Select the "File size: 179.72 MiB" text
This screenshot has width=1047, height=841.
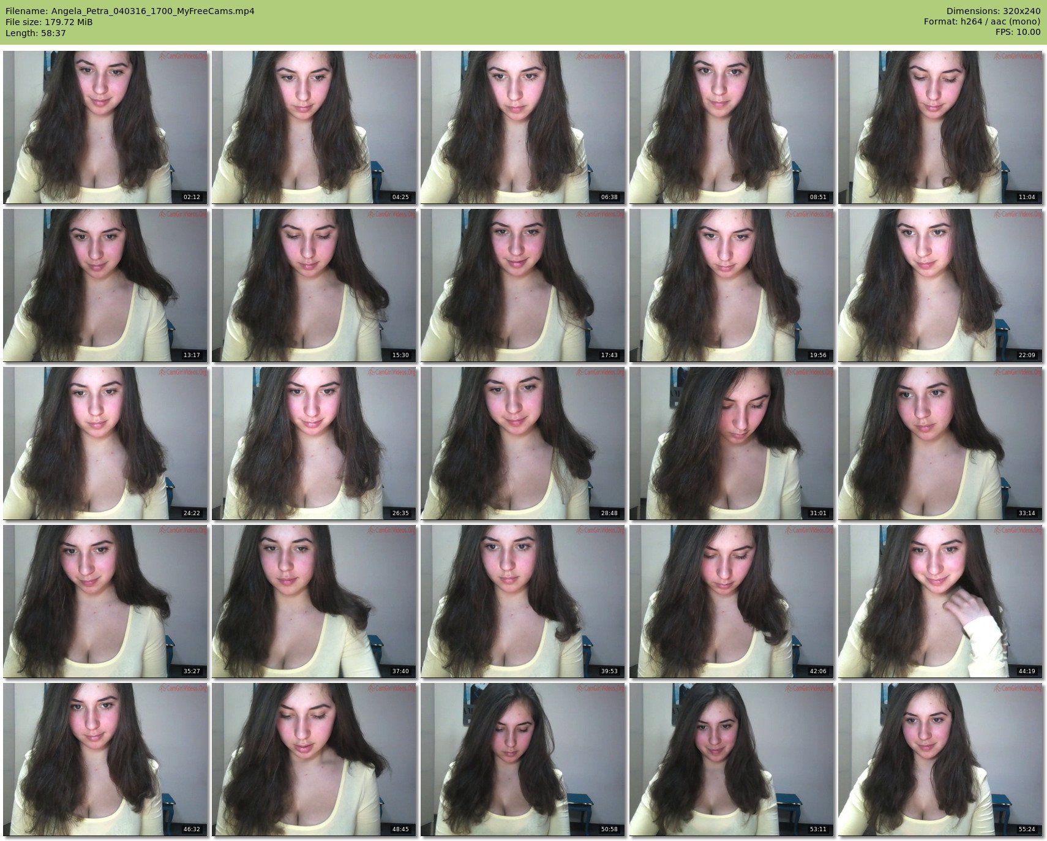click(49, 22)
